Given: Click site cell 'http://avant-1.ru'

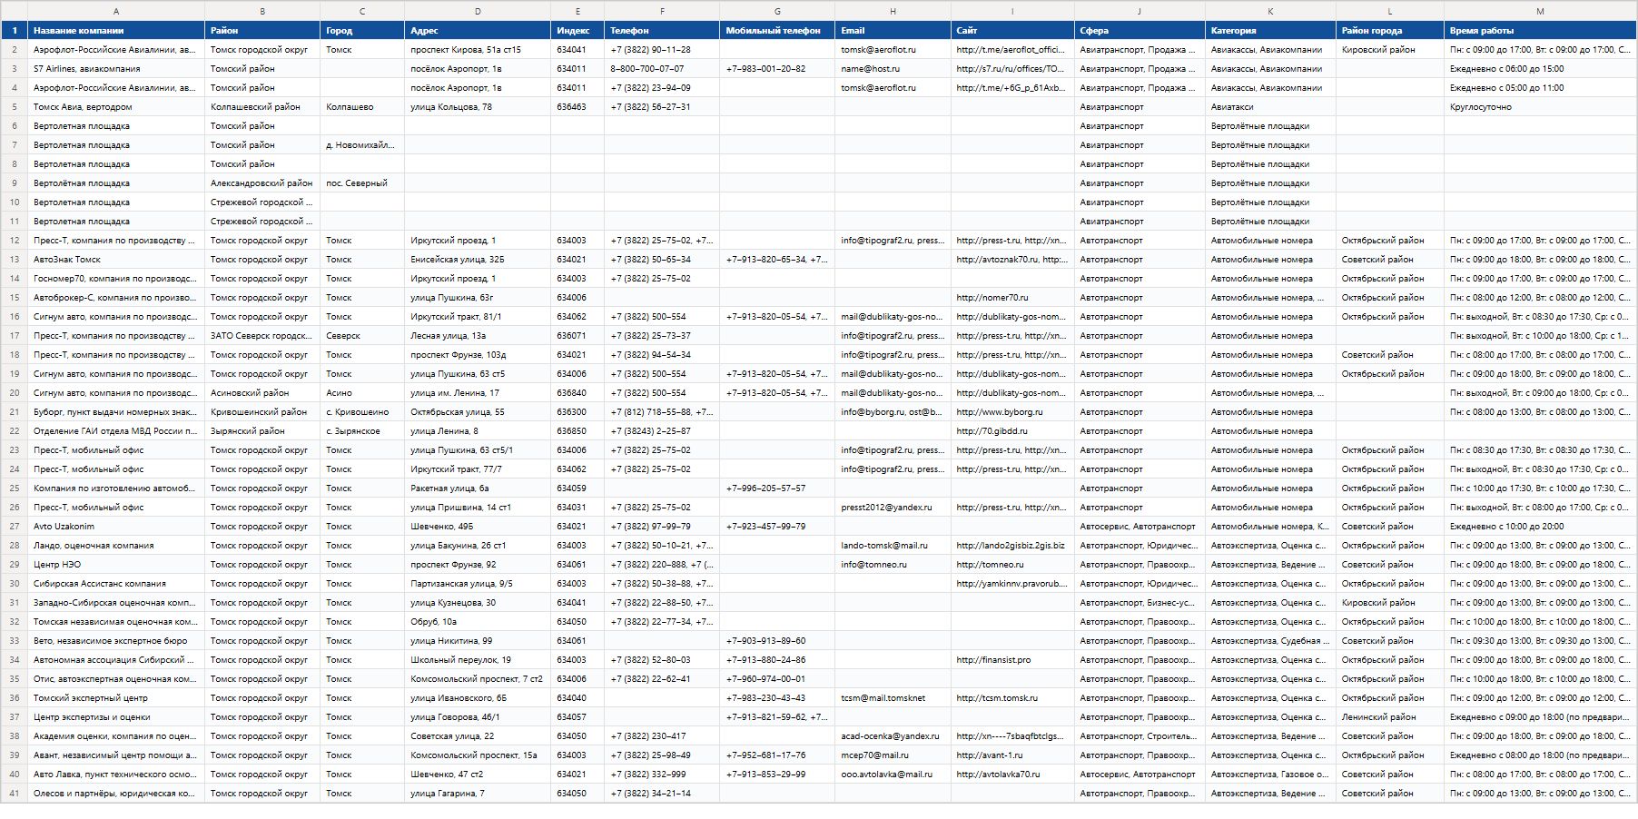Looking at the screenshot, I should [x=1012, y=755].
